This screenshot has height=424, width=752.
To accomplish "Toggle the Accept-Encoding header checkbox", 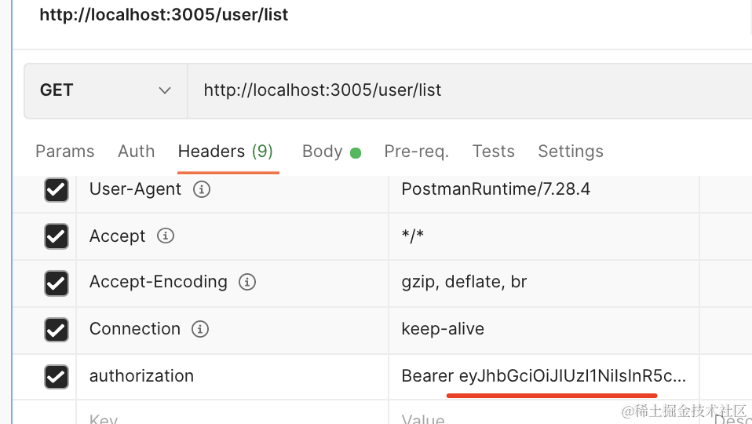I will pos(56,283).
